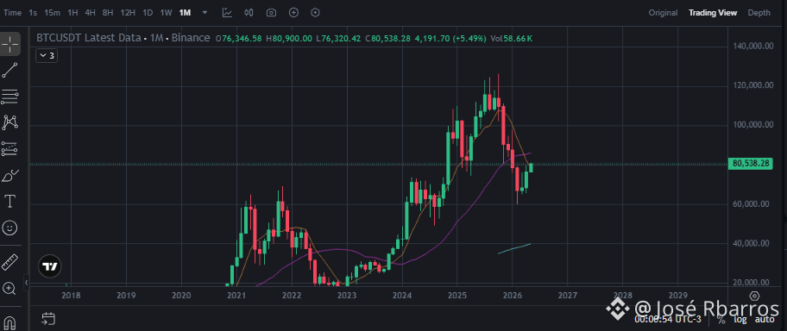Open the horizontal lines / Fib tool
This screenshot has height=331, width=787.
(x=10, y=97)
